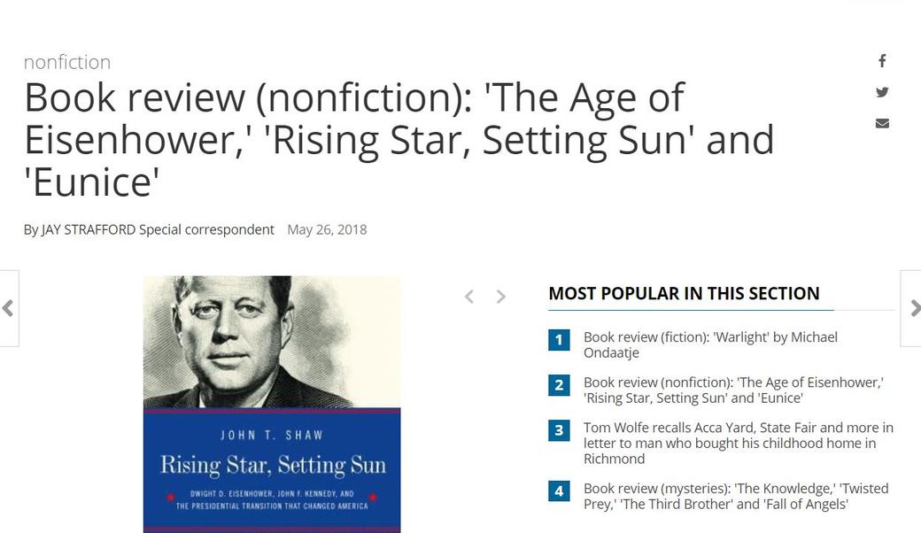921x533 pixels.
Task: Share article on Facebook icon
Action: (882, 61)
